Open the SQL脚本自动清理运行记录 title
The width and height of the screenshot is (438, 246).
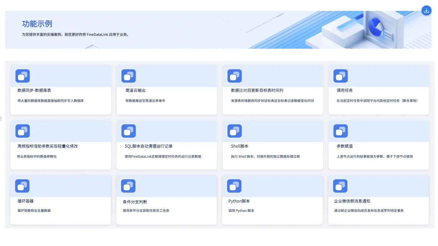(x=149, y=146)
